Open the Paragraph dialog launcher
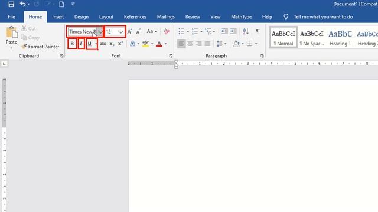The height and width of the screenshot is (212, 378). pyautogui.click(x=262, y=56)
